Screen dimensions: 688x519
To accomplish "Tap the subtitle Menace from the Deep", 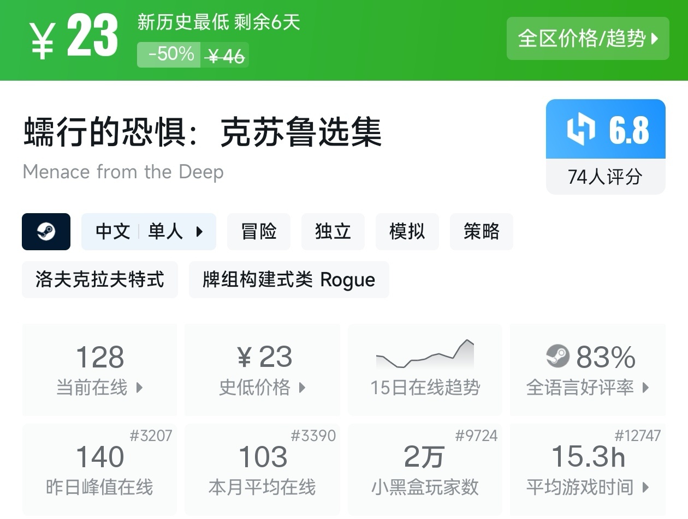I will pyautogui.click(x=123, y=172).
